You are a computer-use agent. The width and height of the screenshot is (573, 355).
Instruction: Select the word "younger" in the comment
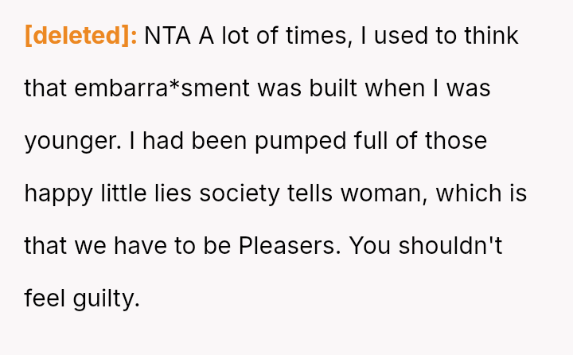[69, 141]
